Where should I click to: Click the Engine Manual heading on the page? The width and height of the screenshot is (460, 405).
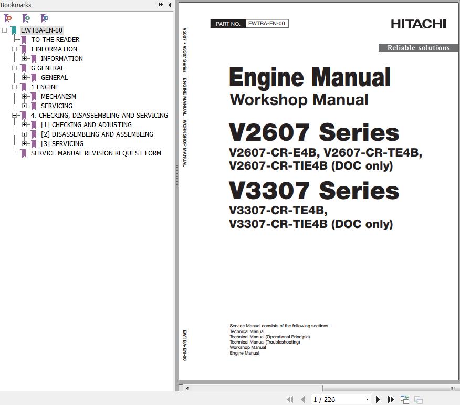tap(310, 77)
